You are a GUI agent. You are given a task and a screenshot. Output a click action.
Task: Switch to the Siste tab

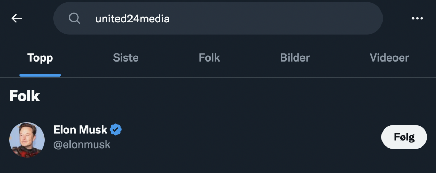click(x=126, y=58)
